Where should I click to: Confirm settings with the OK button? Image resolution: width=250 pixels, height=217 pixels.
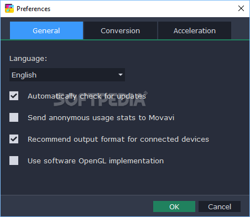click(x=174, y=206)
